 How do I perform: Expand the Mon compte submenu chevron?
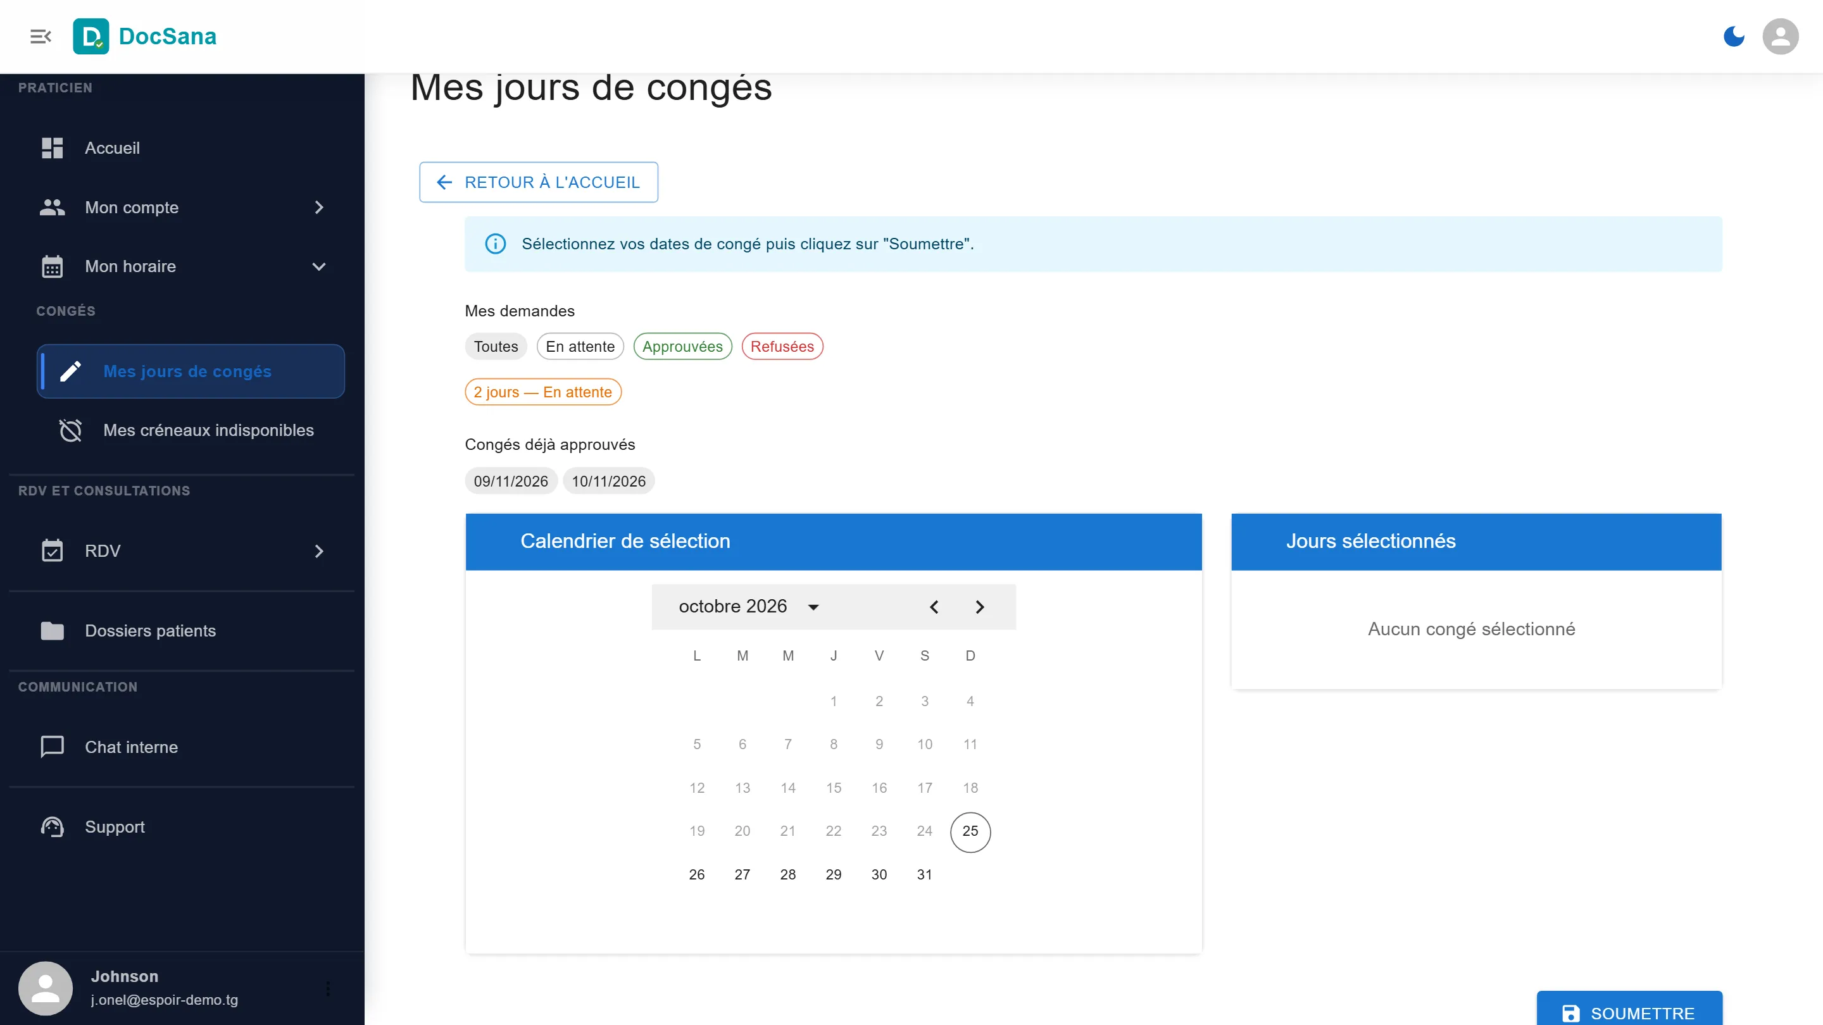319,208
